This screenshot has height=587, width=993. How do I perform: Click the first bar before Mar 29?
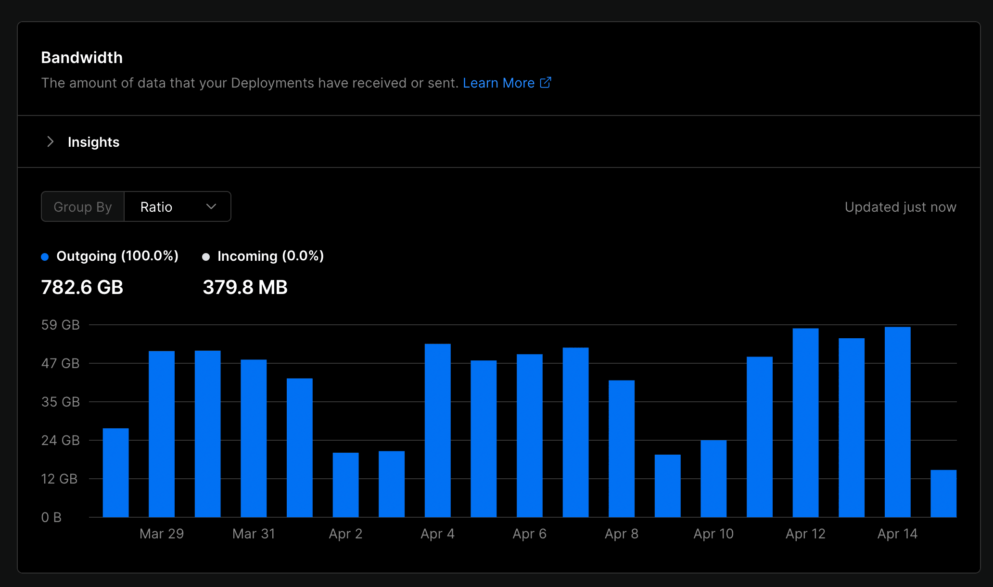115,472
